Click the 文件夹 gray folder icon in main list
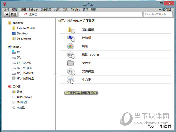The image size is (176, 132). point(71,63)
